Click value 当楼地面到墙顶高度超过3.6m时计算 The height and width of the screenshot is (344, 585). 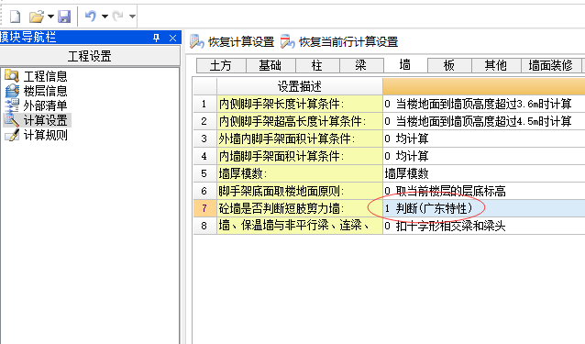pyautogui.click(x=484, y=104)
